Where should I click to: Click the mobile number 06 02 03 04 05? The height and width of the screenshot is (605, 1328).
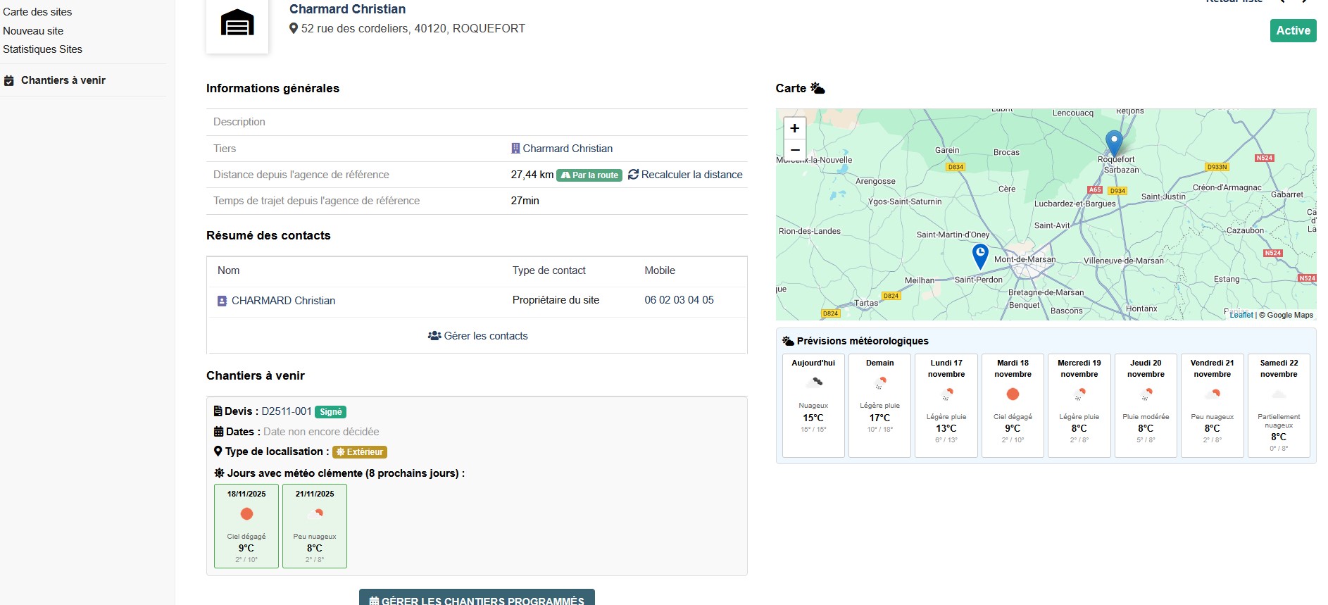pyautogui.click(x=679, y=300)
